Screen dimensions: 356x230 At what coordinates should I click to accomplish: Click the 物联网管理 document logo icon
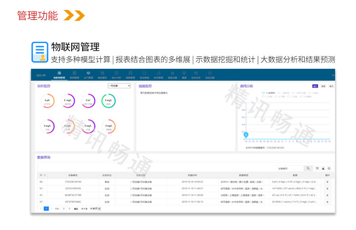[40, 52]
